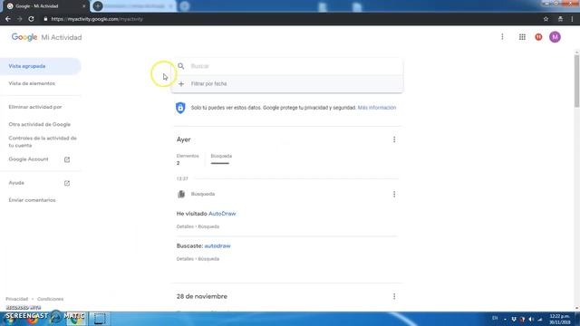Click the Privacidad footer link
Screen dimensions: 580x326
pos(16,299)
